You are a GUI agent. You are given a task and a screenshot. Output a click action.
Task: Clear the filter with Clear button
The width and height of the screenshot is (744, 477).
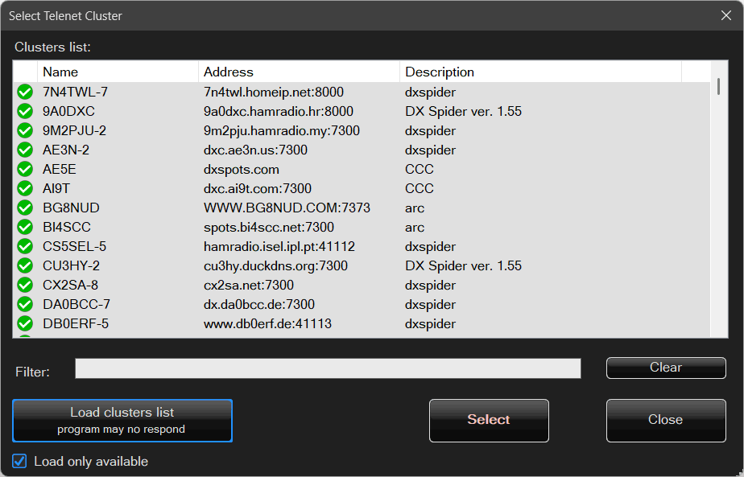tap(666, 368)
